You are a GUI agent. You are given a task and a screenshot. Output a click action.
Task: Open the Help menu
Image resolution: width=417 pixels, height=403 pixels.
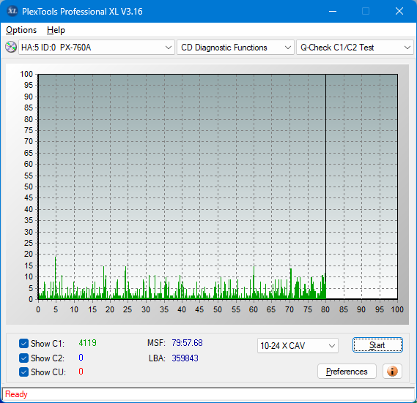(x=56, y=30)
